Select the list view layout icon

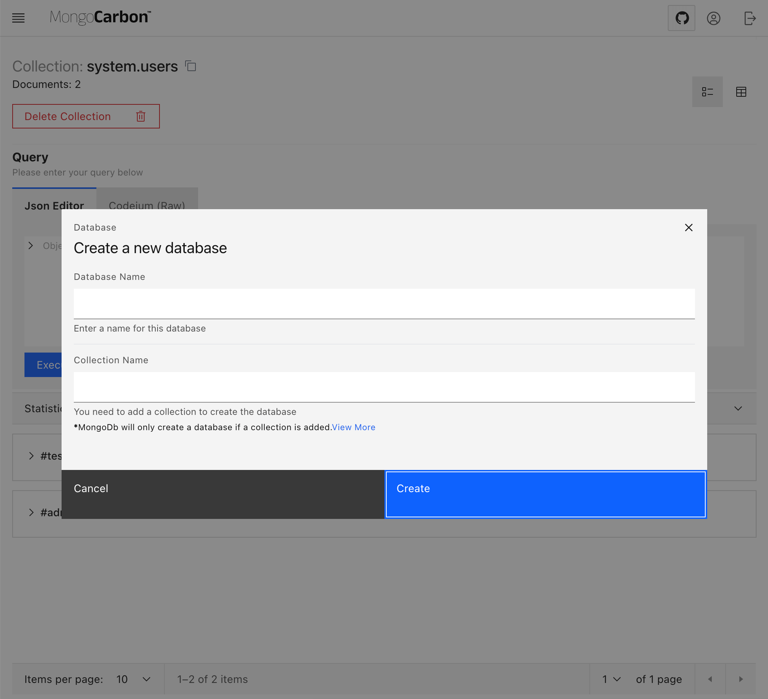(x=707, y=91)
